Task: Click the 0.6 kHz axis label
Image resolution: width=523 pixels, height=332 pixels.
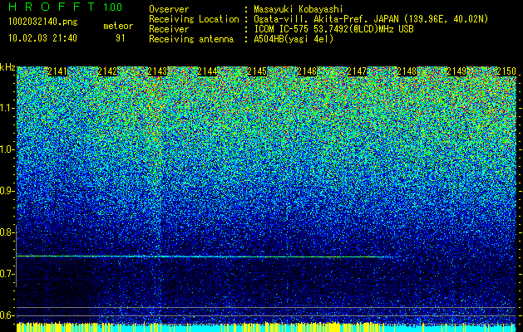Action: 6,315
